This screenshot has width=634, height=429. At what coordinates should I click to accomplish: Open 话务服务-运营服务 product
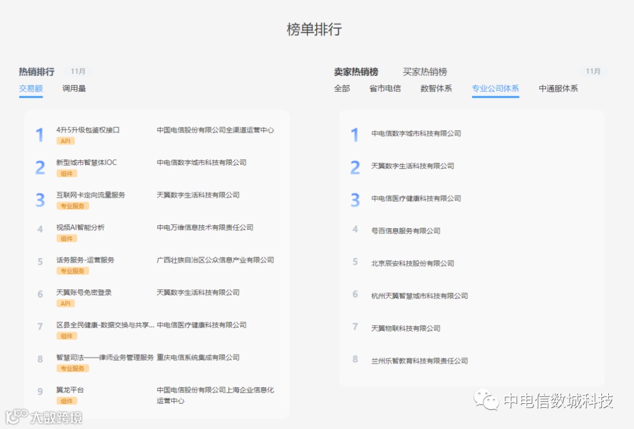85,260
